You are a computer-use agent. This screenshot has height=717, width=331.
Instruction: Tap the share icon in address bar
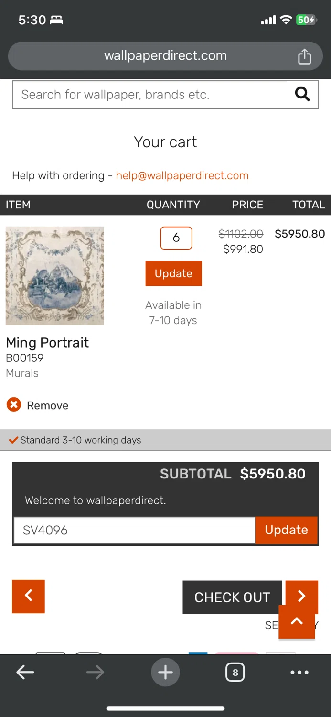click(x=304, y=56)
